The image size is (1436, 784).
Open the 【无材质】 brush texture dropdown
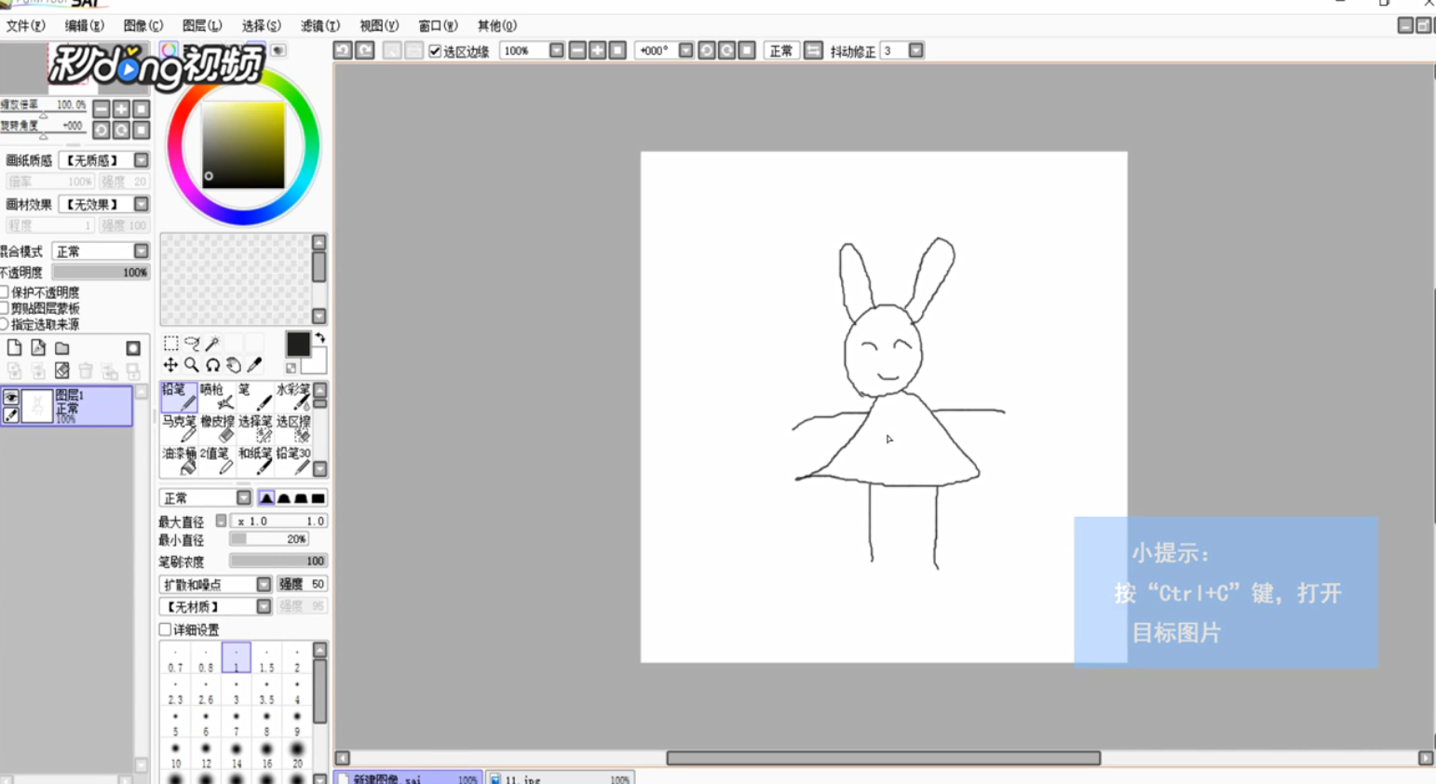[x=264, y=606]
